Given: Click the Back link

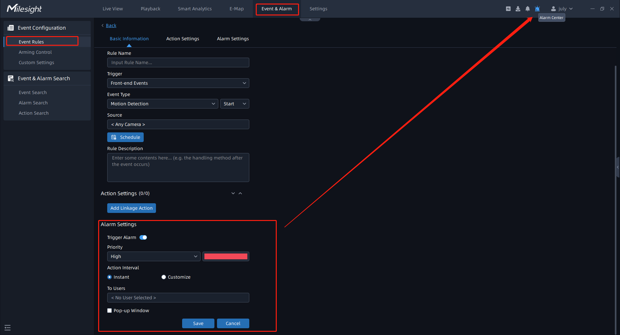Looking at the screenshot, I should click(111, 25).
